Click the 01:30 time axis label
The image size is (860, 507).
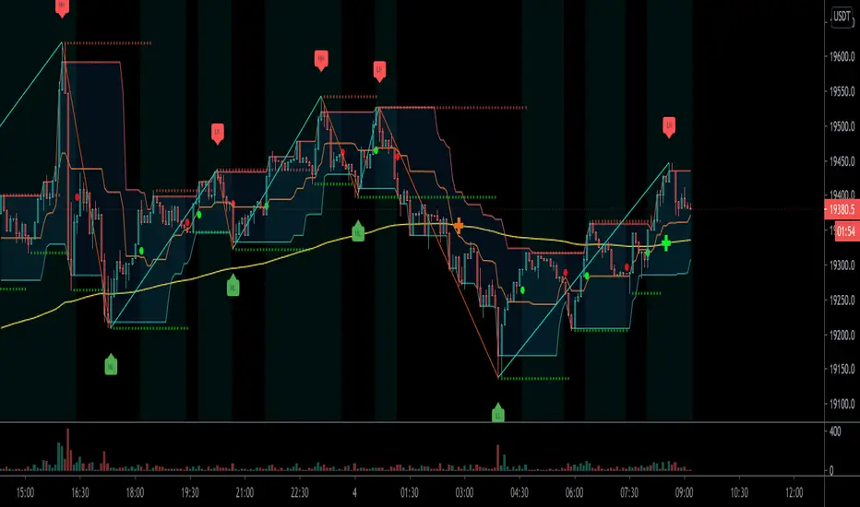(409, 493)
